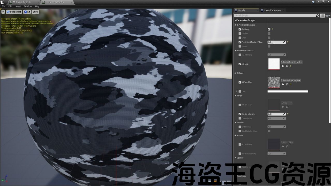This screenshot has height=186, width=331.
Task: Enable the Leather parameter override checkbox
Action: (240, 34)
